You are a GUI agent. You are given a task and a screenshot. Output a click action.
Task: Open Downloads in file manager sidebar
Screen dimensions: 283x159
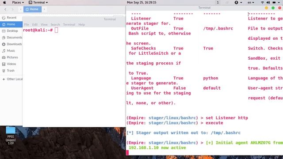coord(11,44)
